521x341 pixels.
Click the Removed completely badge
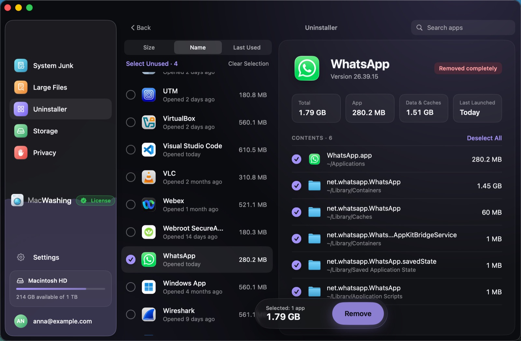[x=468, y=68]
